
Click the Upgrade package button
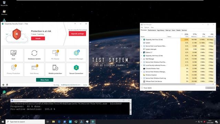(x=77, y=34)
